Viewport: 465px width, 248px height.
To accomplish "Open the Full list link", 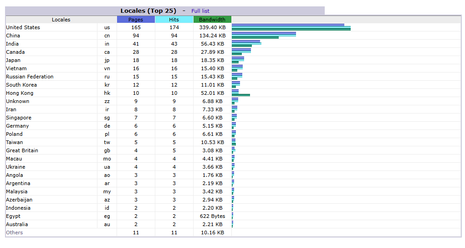I will (x=200, y=11).
